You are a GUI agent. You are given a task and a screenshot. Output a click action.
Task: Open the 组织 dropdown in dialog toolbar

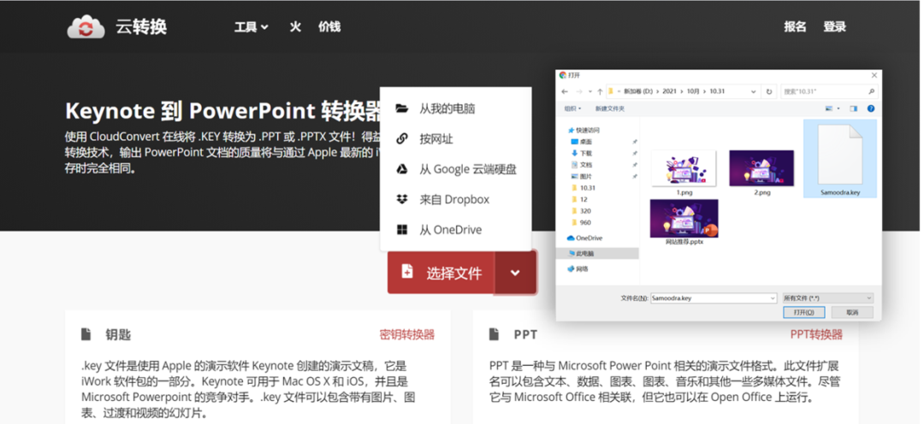(572, 109)
